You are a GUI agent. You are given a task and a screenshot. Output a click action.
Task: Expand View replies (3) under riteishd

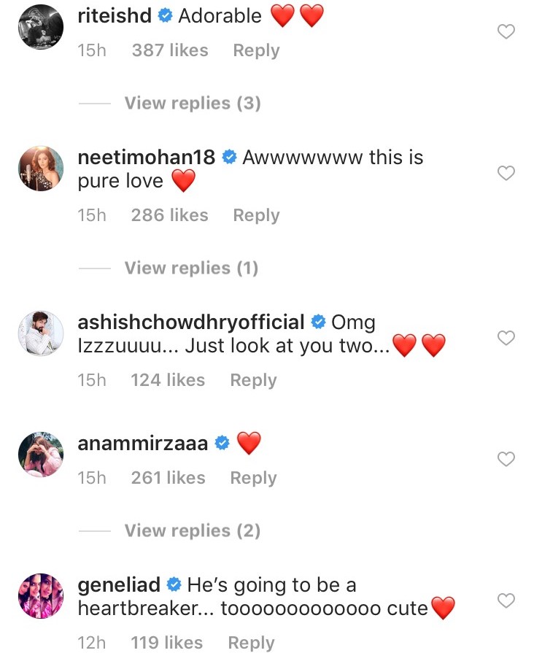coord(192,103)
